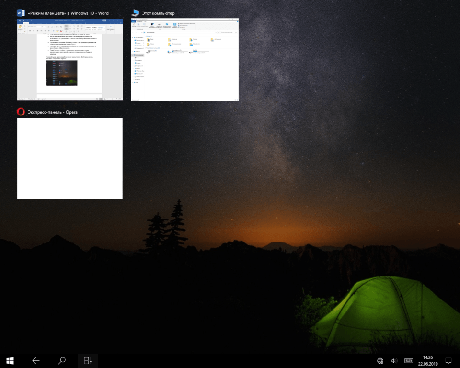The height and width of the screenshot is (368, 460).
Task: Toggle the Task View button
Action: [87, 361]
